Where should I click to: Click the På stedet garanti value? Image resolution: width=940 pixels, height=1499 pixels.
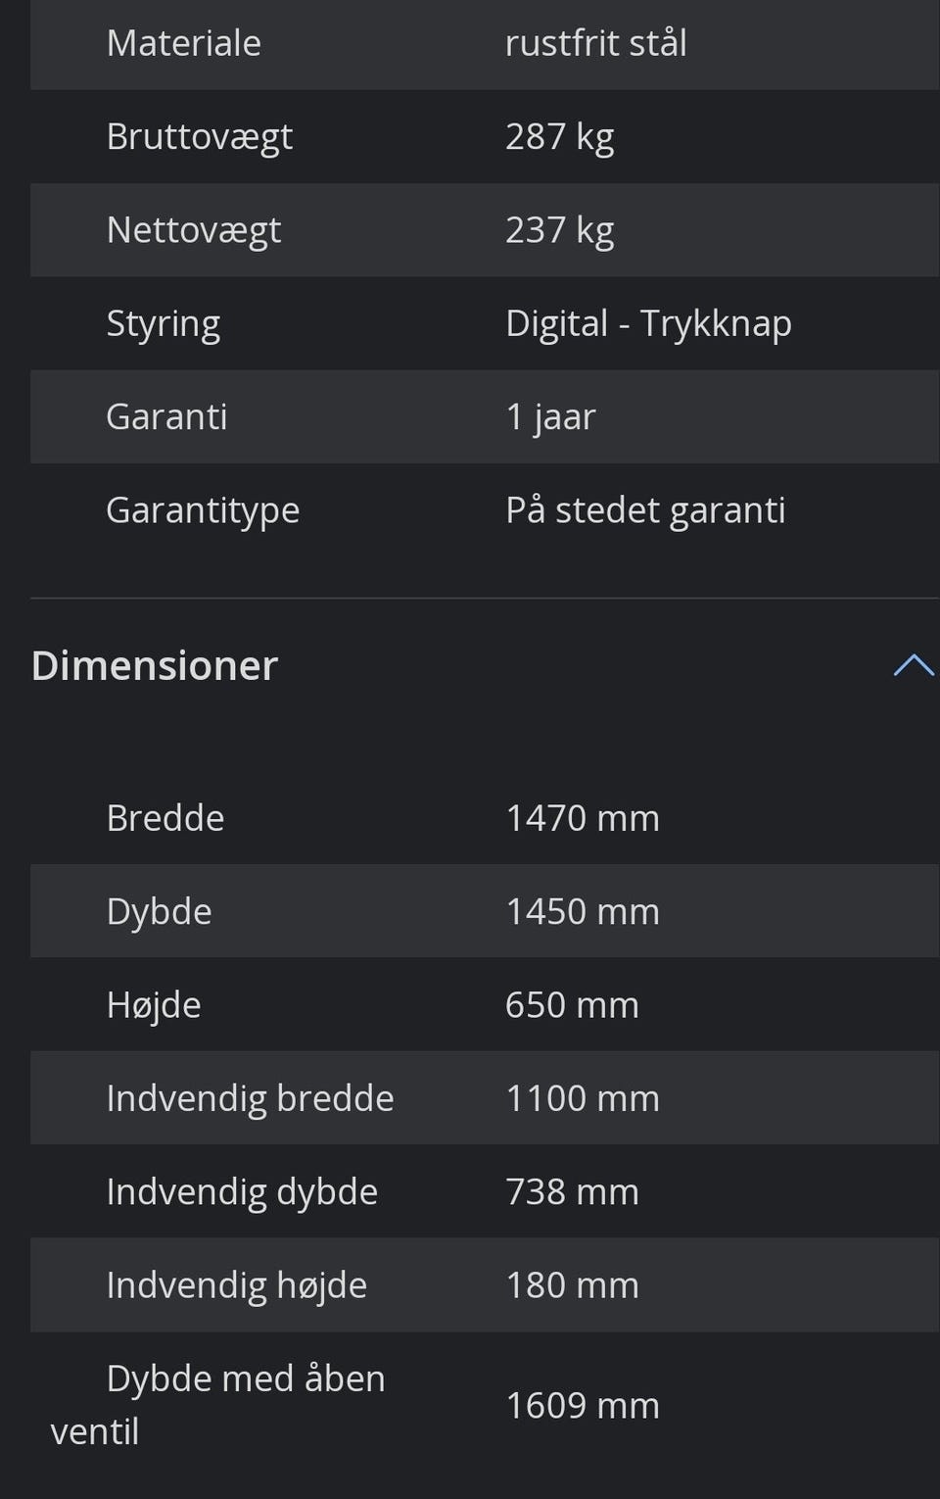tap(645, 510)
